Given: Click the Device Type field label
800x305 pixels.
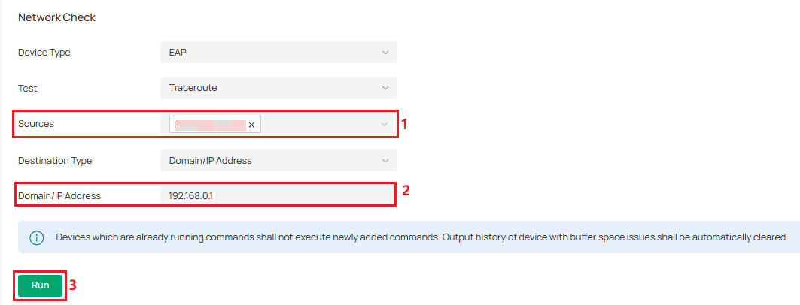Looking at the screenshot, I should [44, 53].
